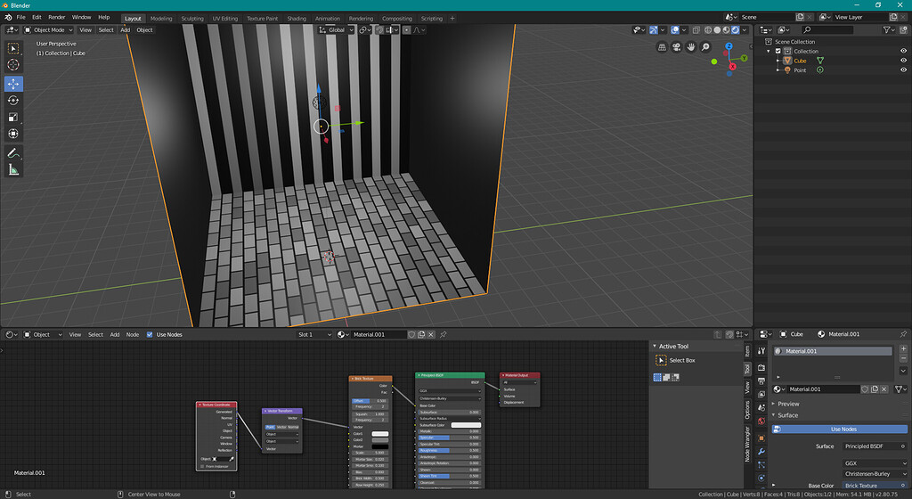Image resolution: width=912 pixels, height=499 pixels.
Task: Toggle the Use Nodes checkbox
Action: coord(150,334)
